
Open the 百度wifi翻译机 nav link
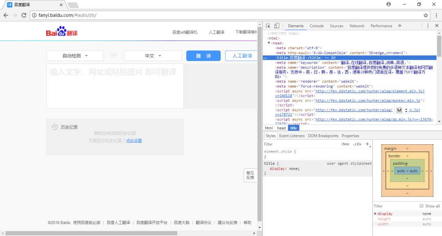[185, 32]
